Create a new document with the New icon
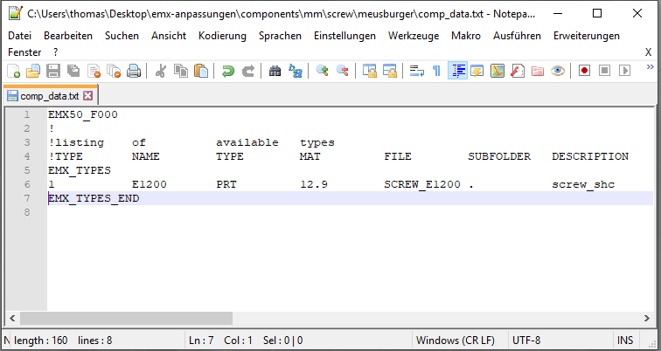Viewport: 661px width, 351px height. 13,71
